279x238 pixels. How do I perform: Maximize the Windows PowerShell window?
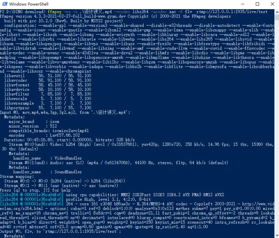257,4
